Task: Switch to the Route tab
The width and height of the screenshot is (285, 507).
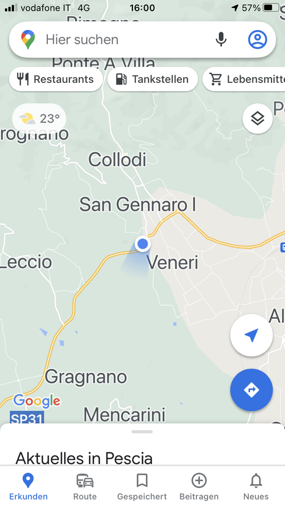Action: tap(85, 486)
